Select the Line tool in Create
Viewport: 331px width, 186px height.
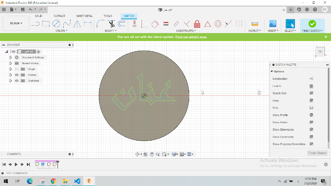[x=36, y=24]
